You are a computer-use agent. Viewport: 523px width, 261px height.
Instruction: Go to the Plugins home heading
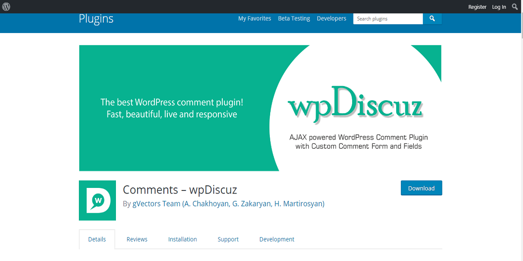pos(96,19)
